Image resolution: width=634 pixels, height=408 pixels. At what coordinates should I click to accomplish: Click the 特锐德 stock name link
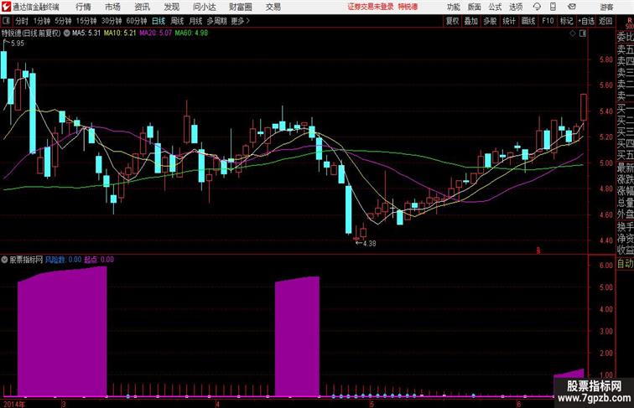408,7
